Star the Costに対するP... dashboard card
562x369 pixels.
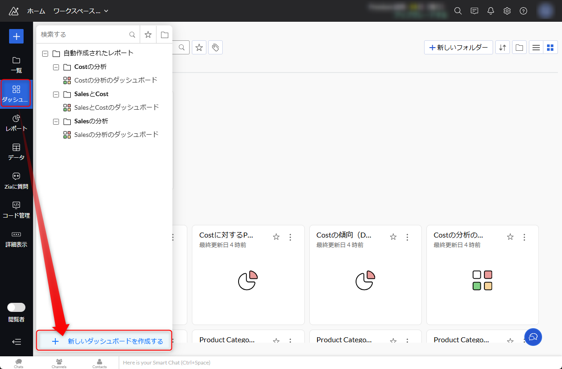[276, 237]
